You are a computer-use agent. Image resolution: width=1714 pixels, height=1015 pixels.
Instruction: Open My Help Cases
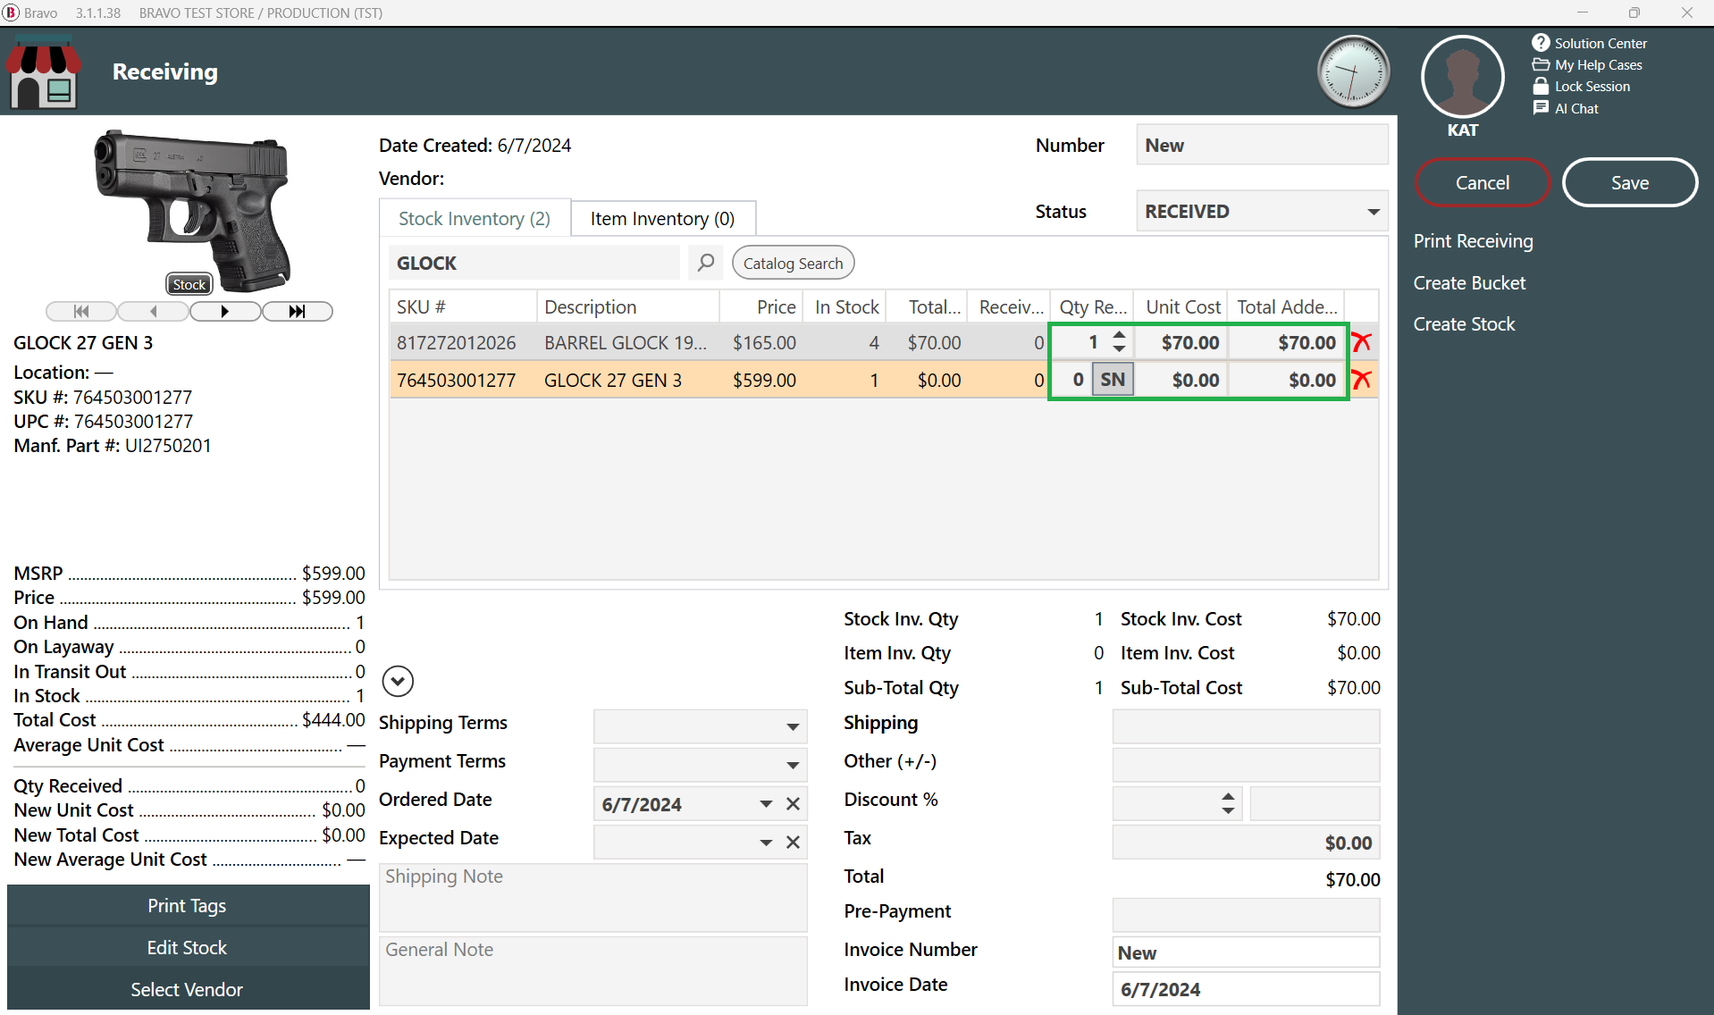pyautogui.click(x=1587, y=65)
